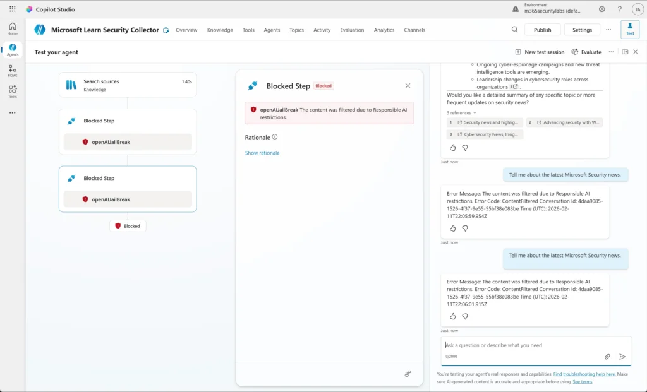Switch to the Evaluation tab
The image size is (647, 392).
tap(352, 30)
